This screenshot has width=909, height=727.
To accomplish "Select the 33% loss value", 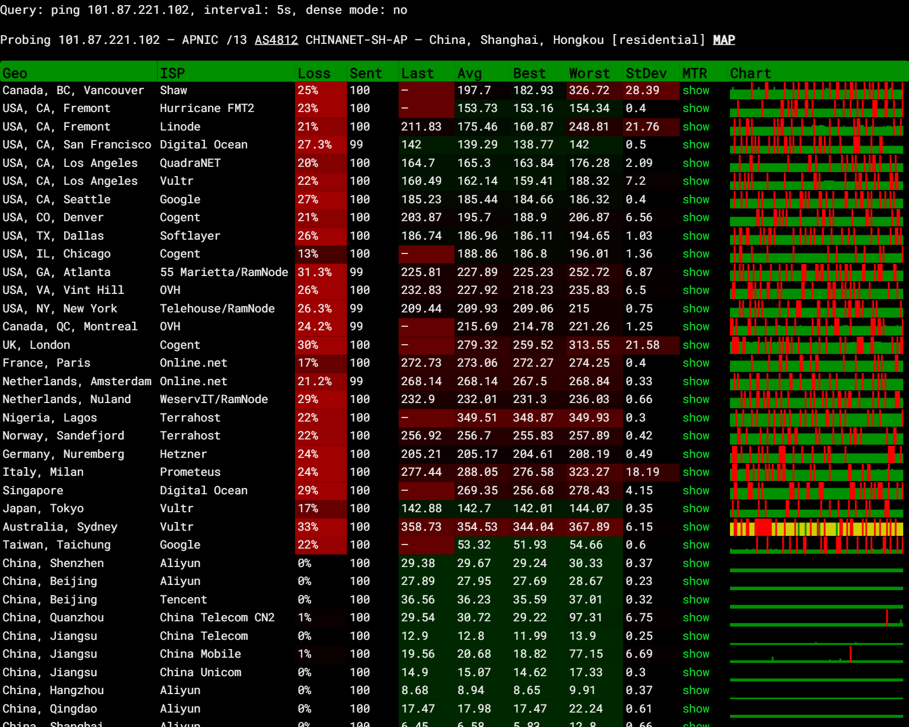I will coord(308,527).
